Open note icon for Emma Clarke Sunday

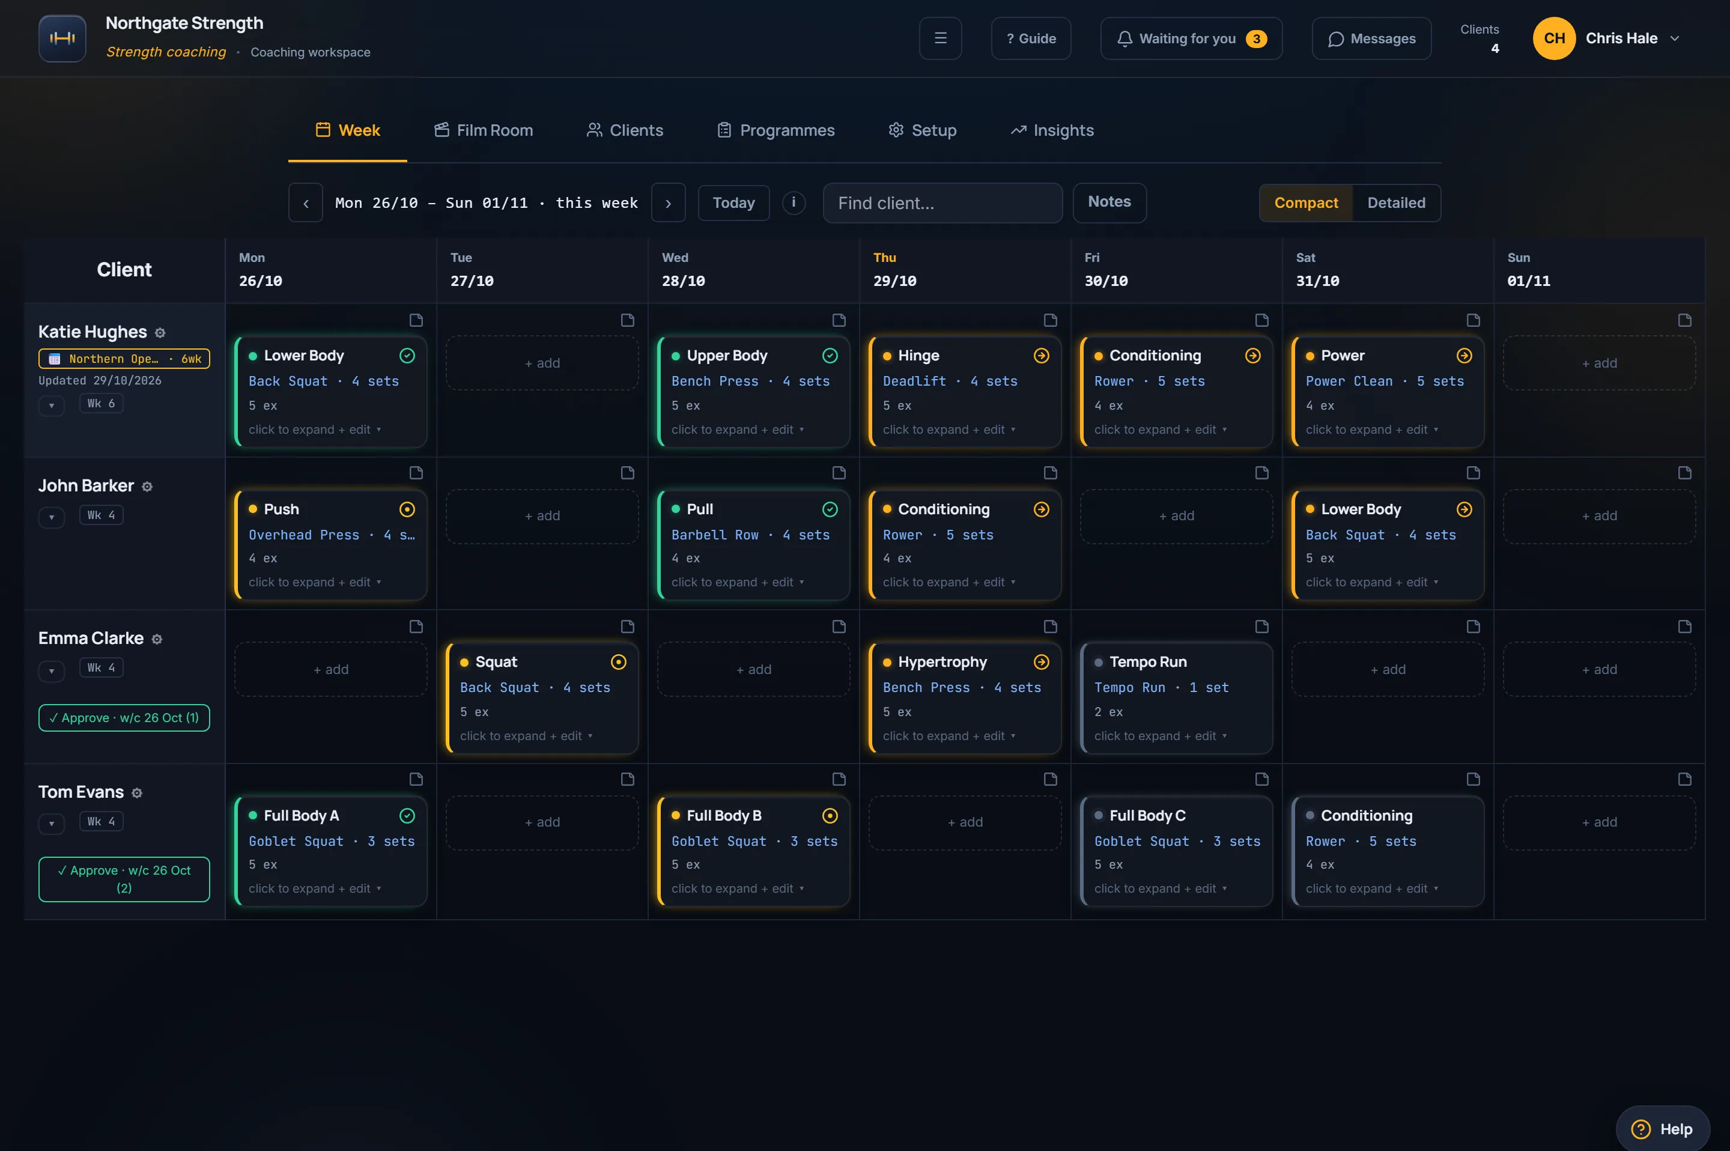tap(1684, 626)
